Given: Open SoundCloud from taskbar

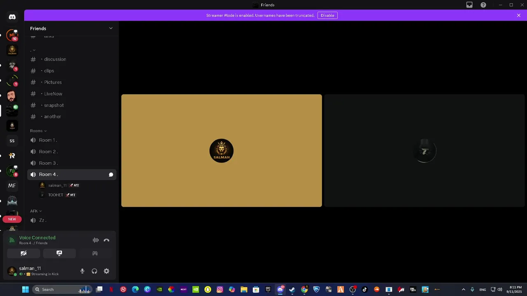Looking at the screenshot, I should click(376, 289).
